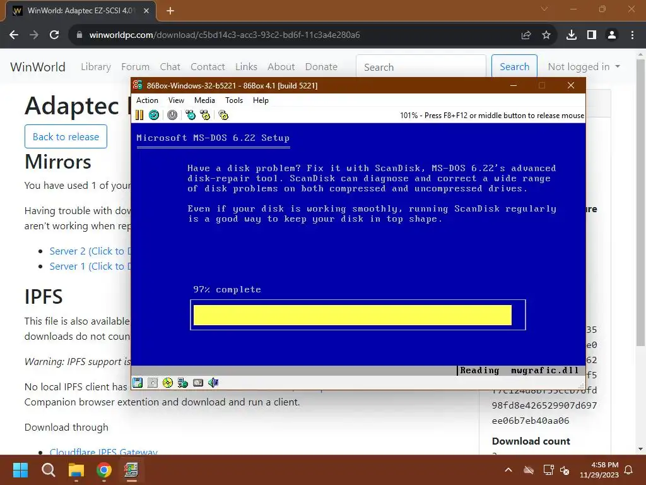
Task: Open the About nav link
Action: pyautogui.click(x=281, y=67)
